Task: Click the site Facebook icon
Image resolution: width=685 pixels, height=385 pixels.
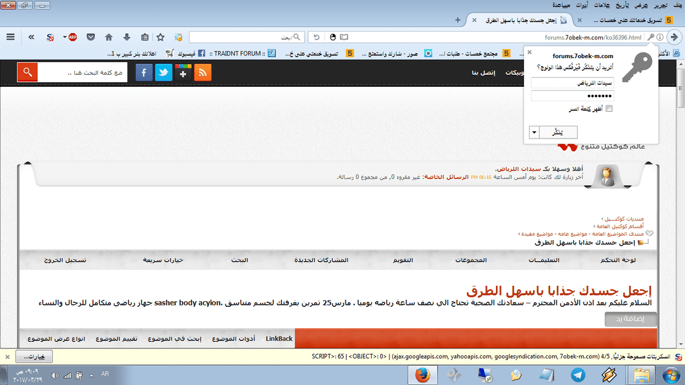Action: point(144,73)
